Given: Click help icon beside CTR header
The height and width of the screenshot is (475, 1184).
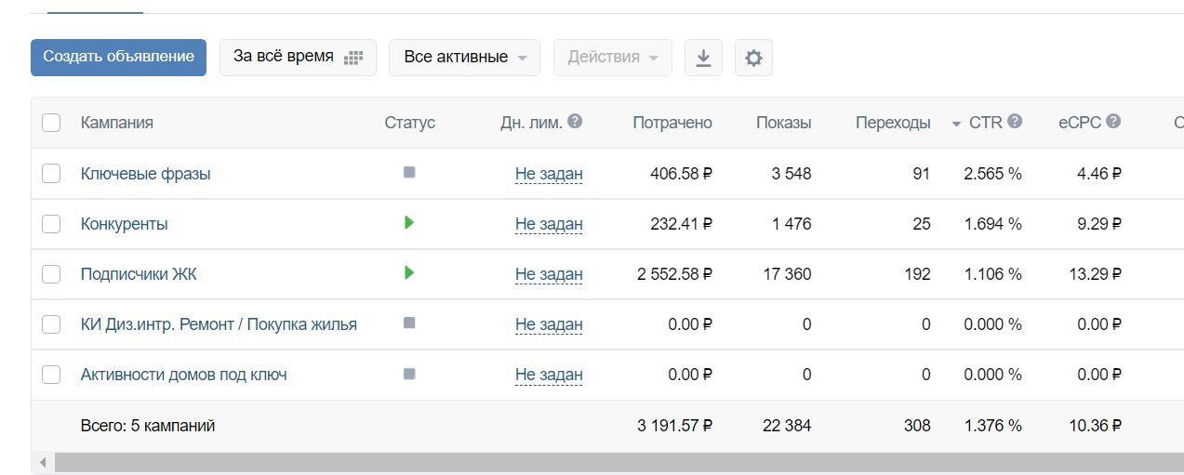Looking at the screenshot, I should pyautogui.click(x=1015, y=121).
